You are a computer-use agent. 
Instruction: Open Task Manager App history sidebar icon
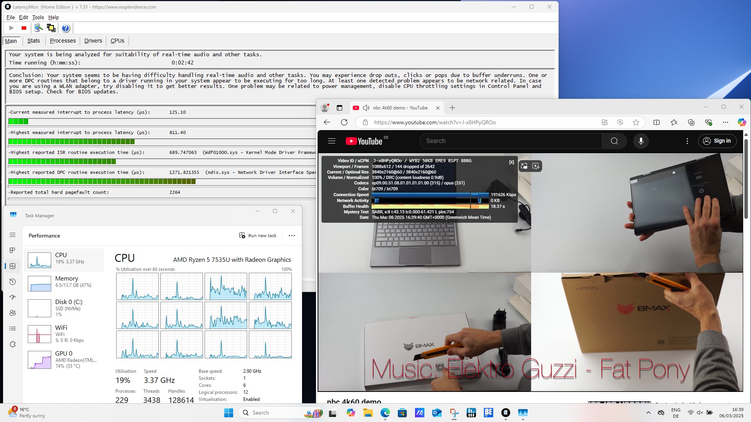tap(13, 282)
